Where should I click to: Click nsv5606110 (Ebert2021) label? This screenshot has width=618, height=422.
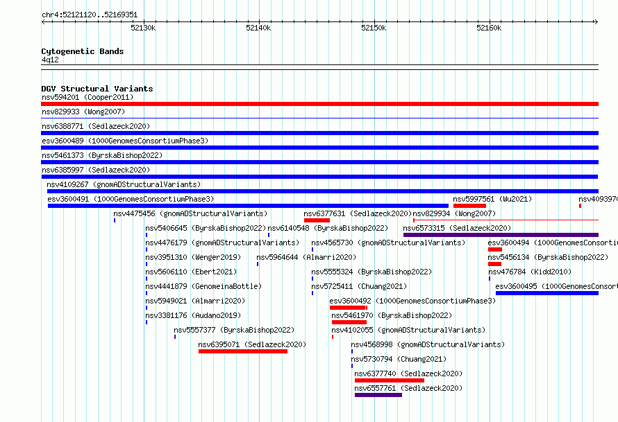[191, 272]
